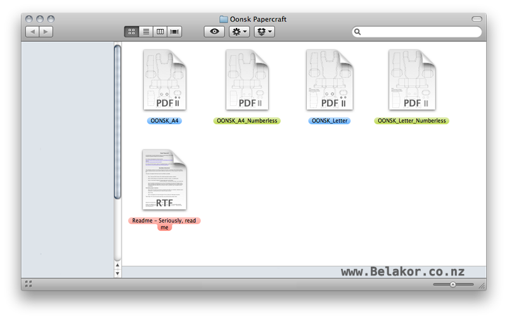
Task: Select the OONSK_A4_Numberless PDF icon
Action: (247, 80)
